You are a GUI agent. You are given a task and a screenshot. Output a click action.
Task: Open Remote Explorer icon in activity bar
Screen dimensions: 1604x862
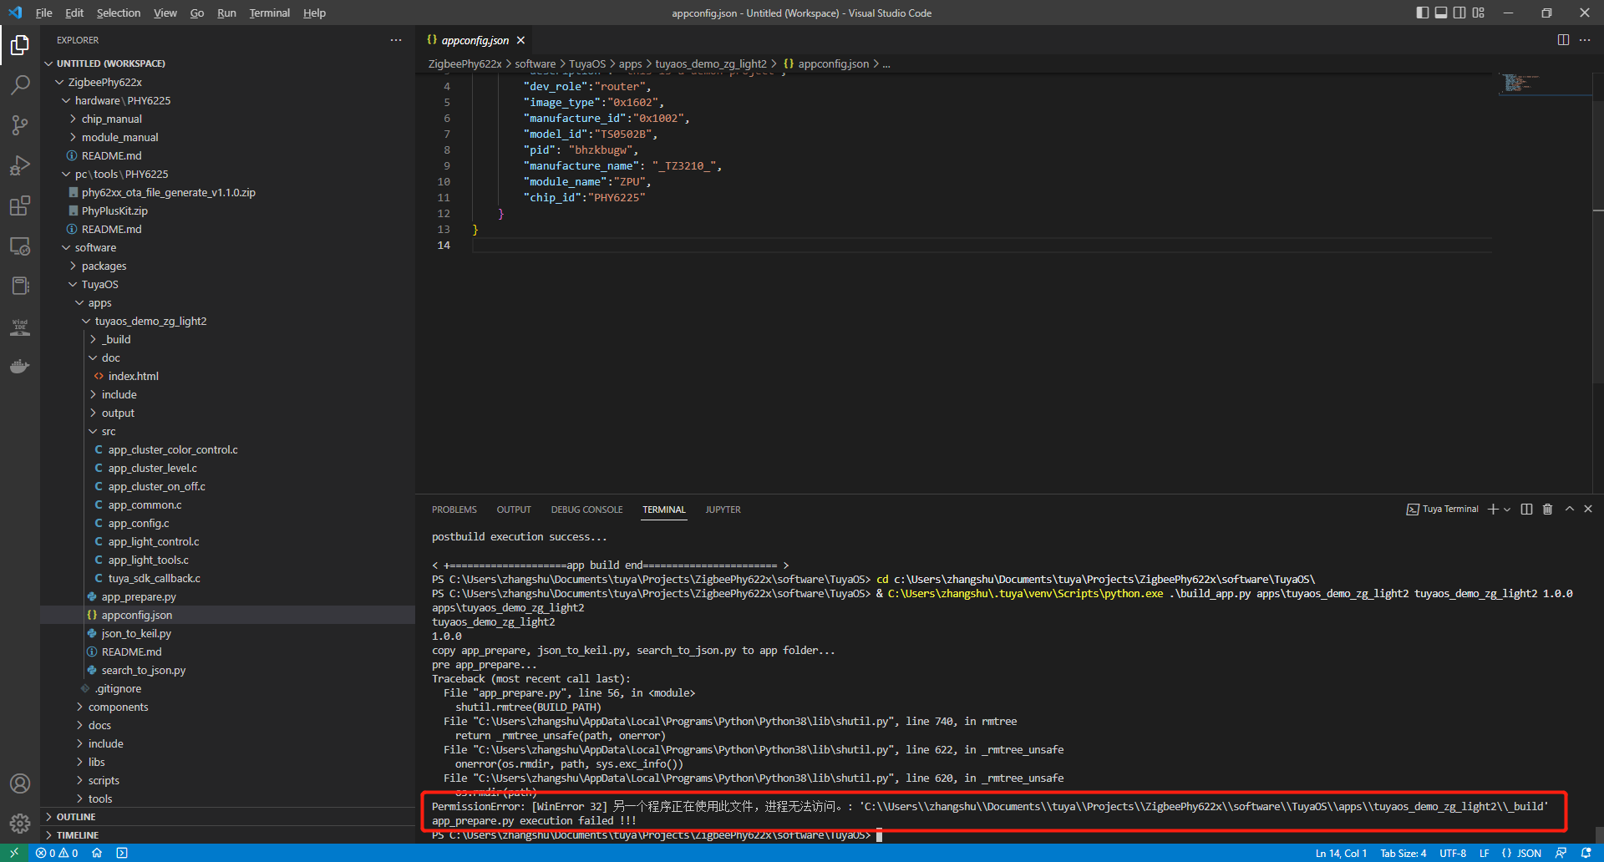click(x=20, y=246)
